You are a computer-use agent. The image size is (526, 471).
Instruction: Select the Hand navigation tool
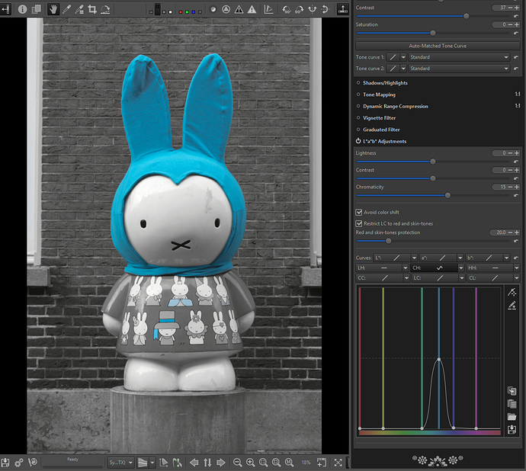coord(53,9)
